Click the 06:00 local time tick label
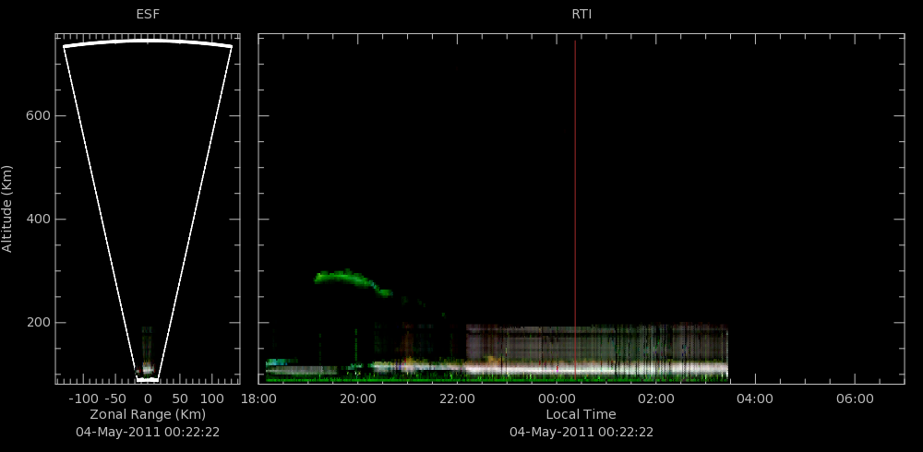The width and height of the screenshot is (923, 452). click(855, 399)
